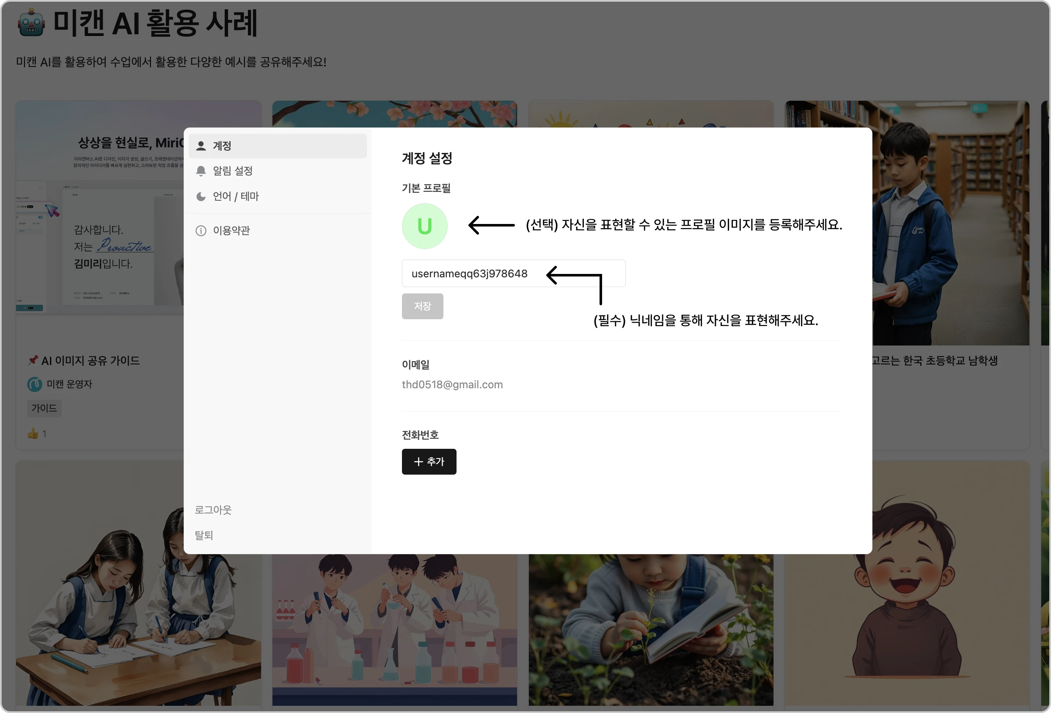The height and width of the screenshot is (713, 1051).
Task: Click the 미캔 AI 활용 사례 page title
Action: point(155,23)
